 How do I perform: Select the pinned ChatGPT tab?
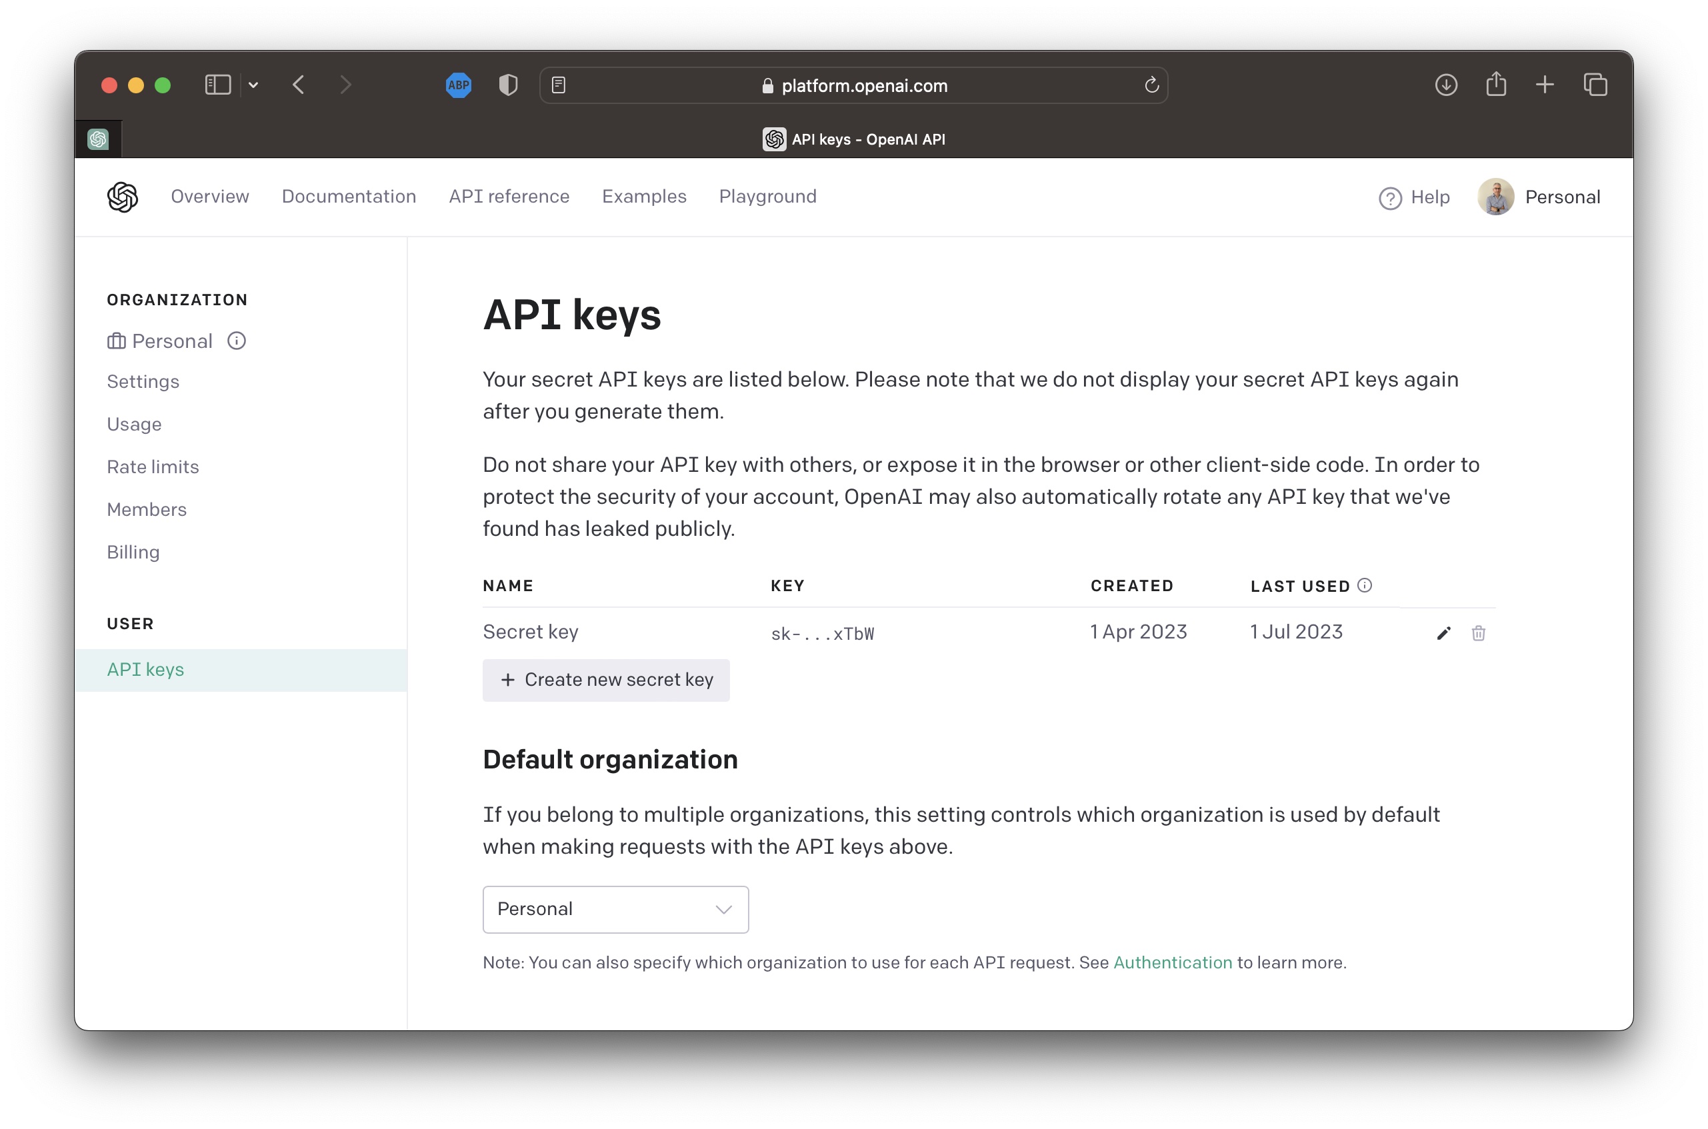[x=98, y=139]
